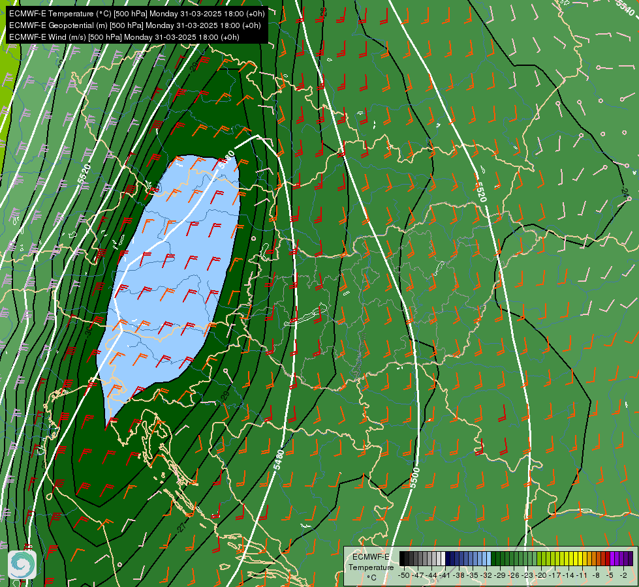Click the -47 value on the legend
The image size is (639, 587).
(418, 575)
